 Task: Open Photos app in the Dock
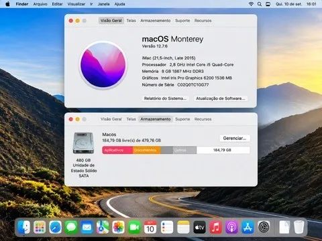click(x=119, y=228)
